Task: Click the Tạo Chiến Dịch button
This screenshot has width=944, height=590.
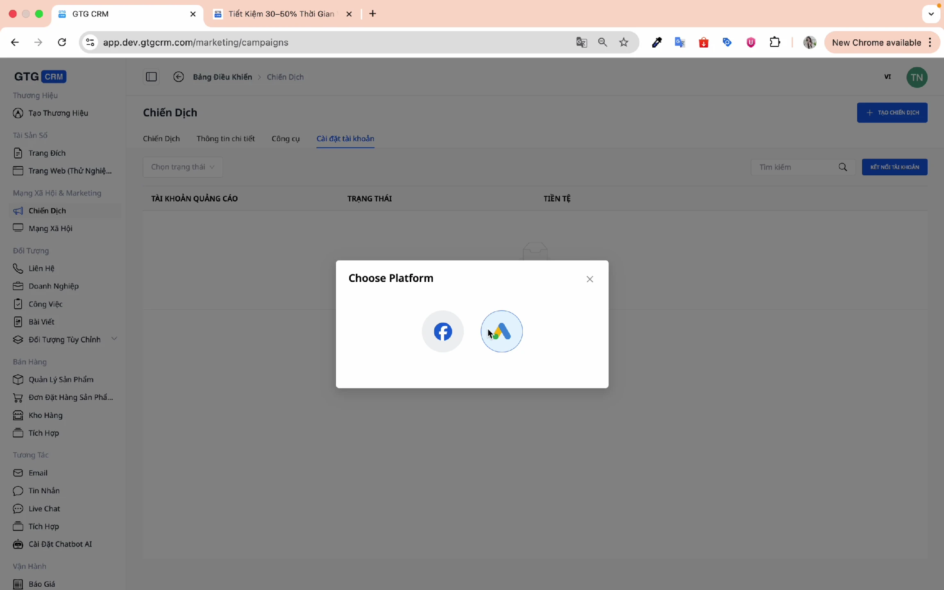Action: click(892, 113)
